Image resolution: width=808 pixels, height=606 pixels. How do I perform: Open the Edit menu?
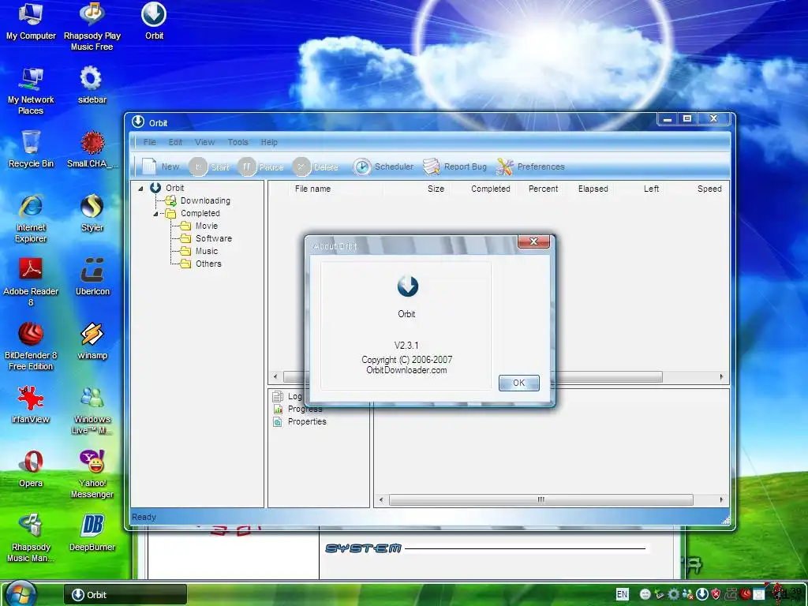[175, 142]
